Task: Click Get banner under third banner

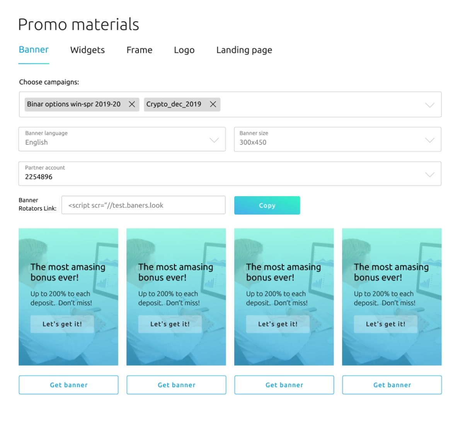Action: 284,385
